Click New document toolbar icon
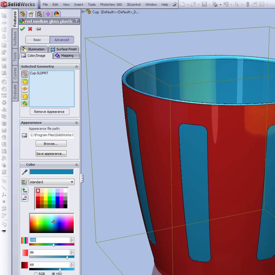Viewport: 275px width, 275px height. 182,4
